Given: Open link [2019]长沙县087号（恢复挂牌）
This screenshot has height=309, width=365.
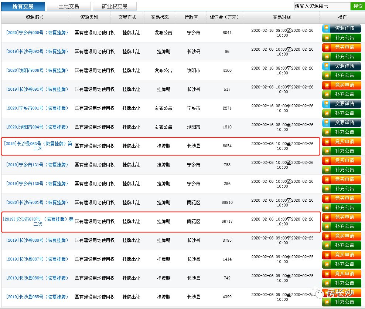Looking at the screenshot, I should pos(37,259).
